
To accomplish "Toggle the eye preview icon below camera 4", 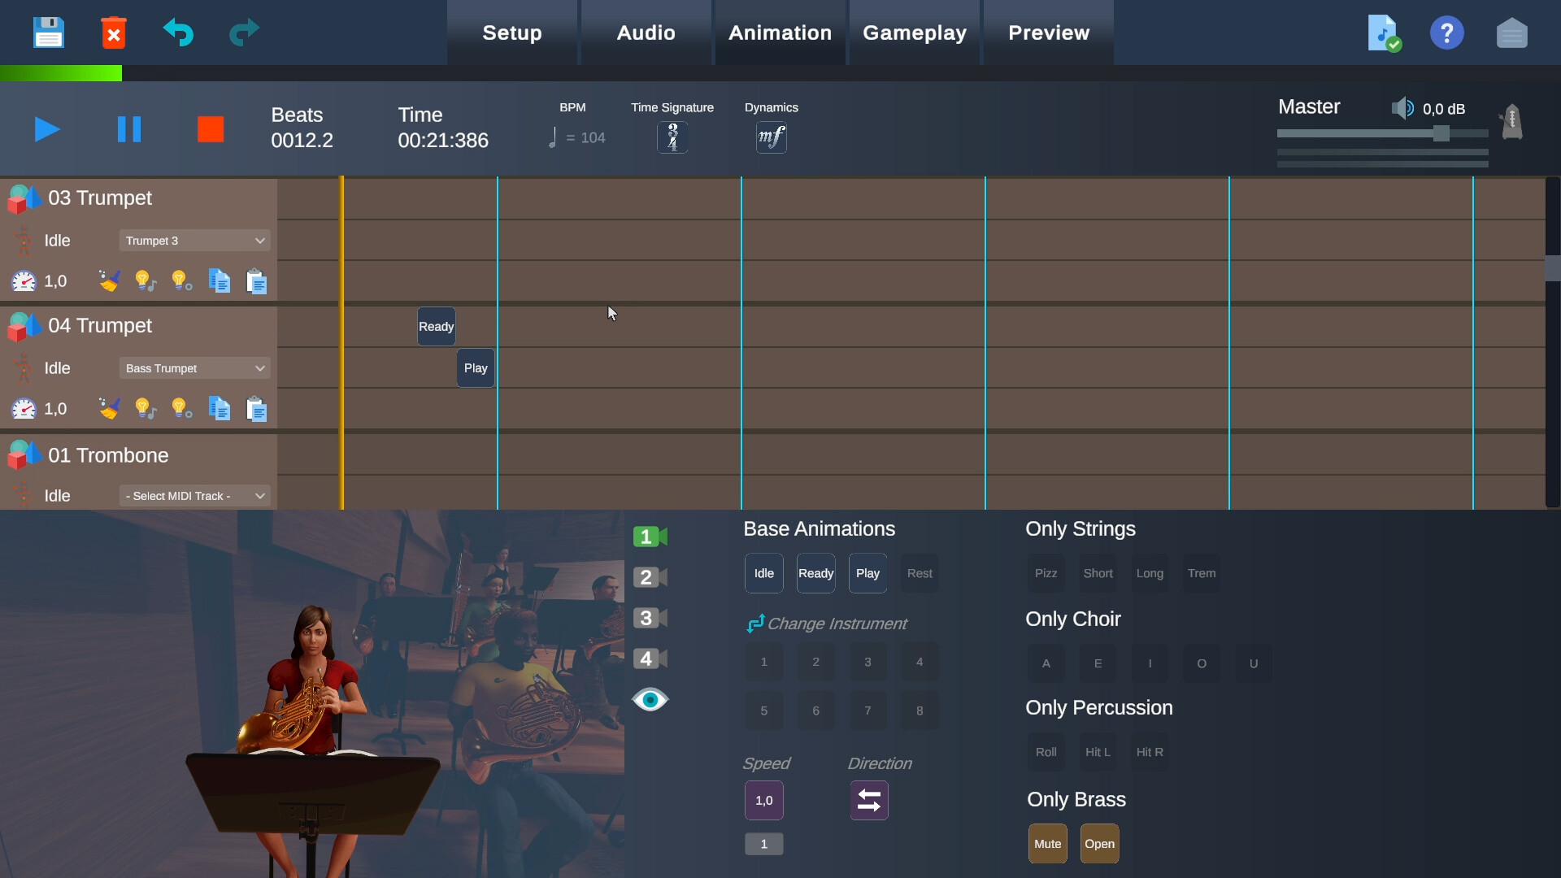I will (650, 699).
